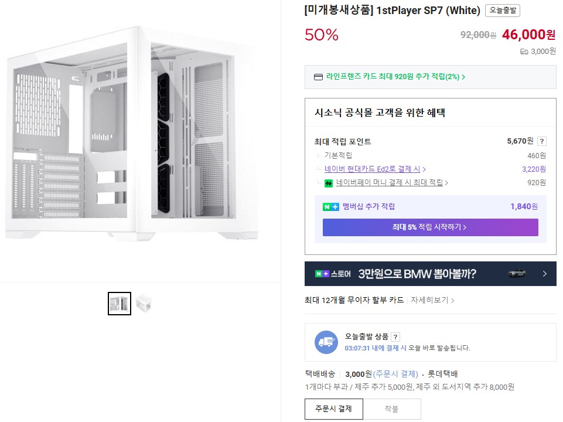This screenshot has height=422, width=563.
Task: Click the 오늘출발 badge next to title
Action: [x=503, y=11]
